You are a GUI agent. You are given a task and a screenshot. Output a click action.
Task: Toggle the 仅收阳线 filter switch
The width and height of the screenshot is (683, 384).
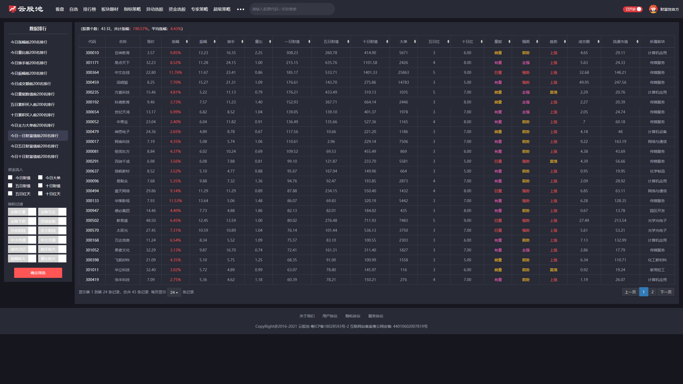[22, 230]
